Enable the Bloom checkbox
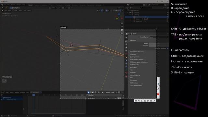 131,54
